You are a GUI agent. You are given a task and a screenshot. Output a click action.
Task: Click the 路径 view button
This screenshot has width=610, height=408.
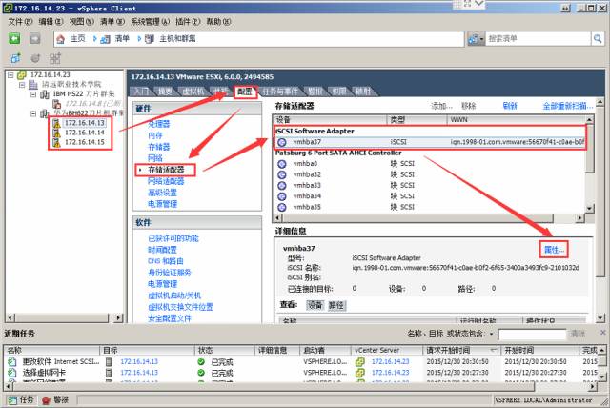[336, 305]
